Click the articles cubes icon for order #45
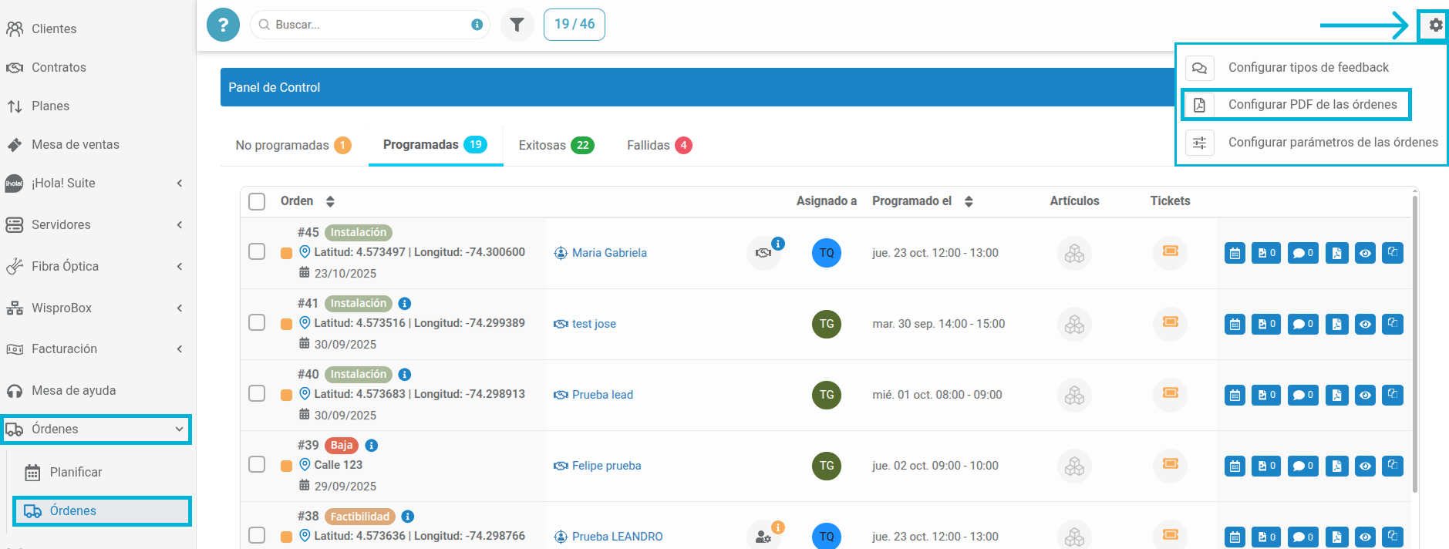The image size is (1449, 549). click(x=1074, y=253)
